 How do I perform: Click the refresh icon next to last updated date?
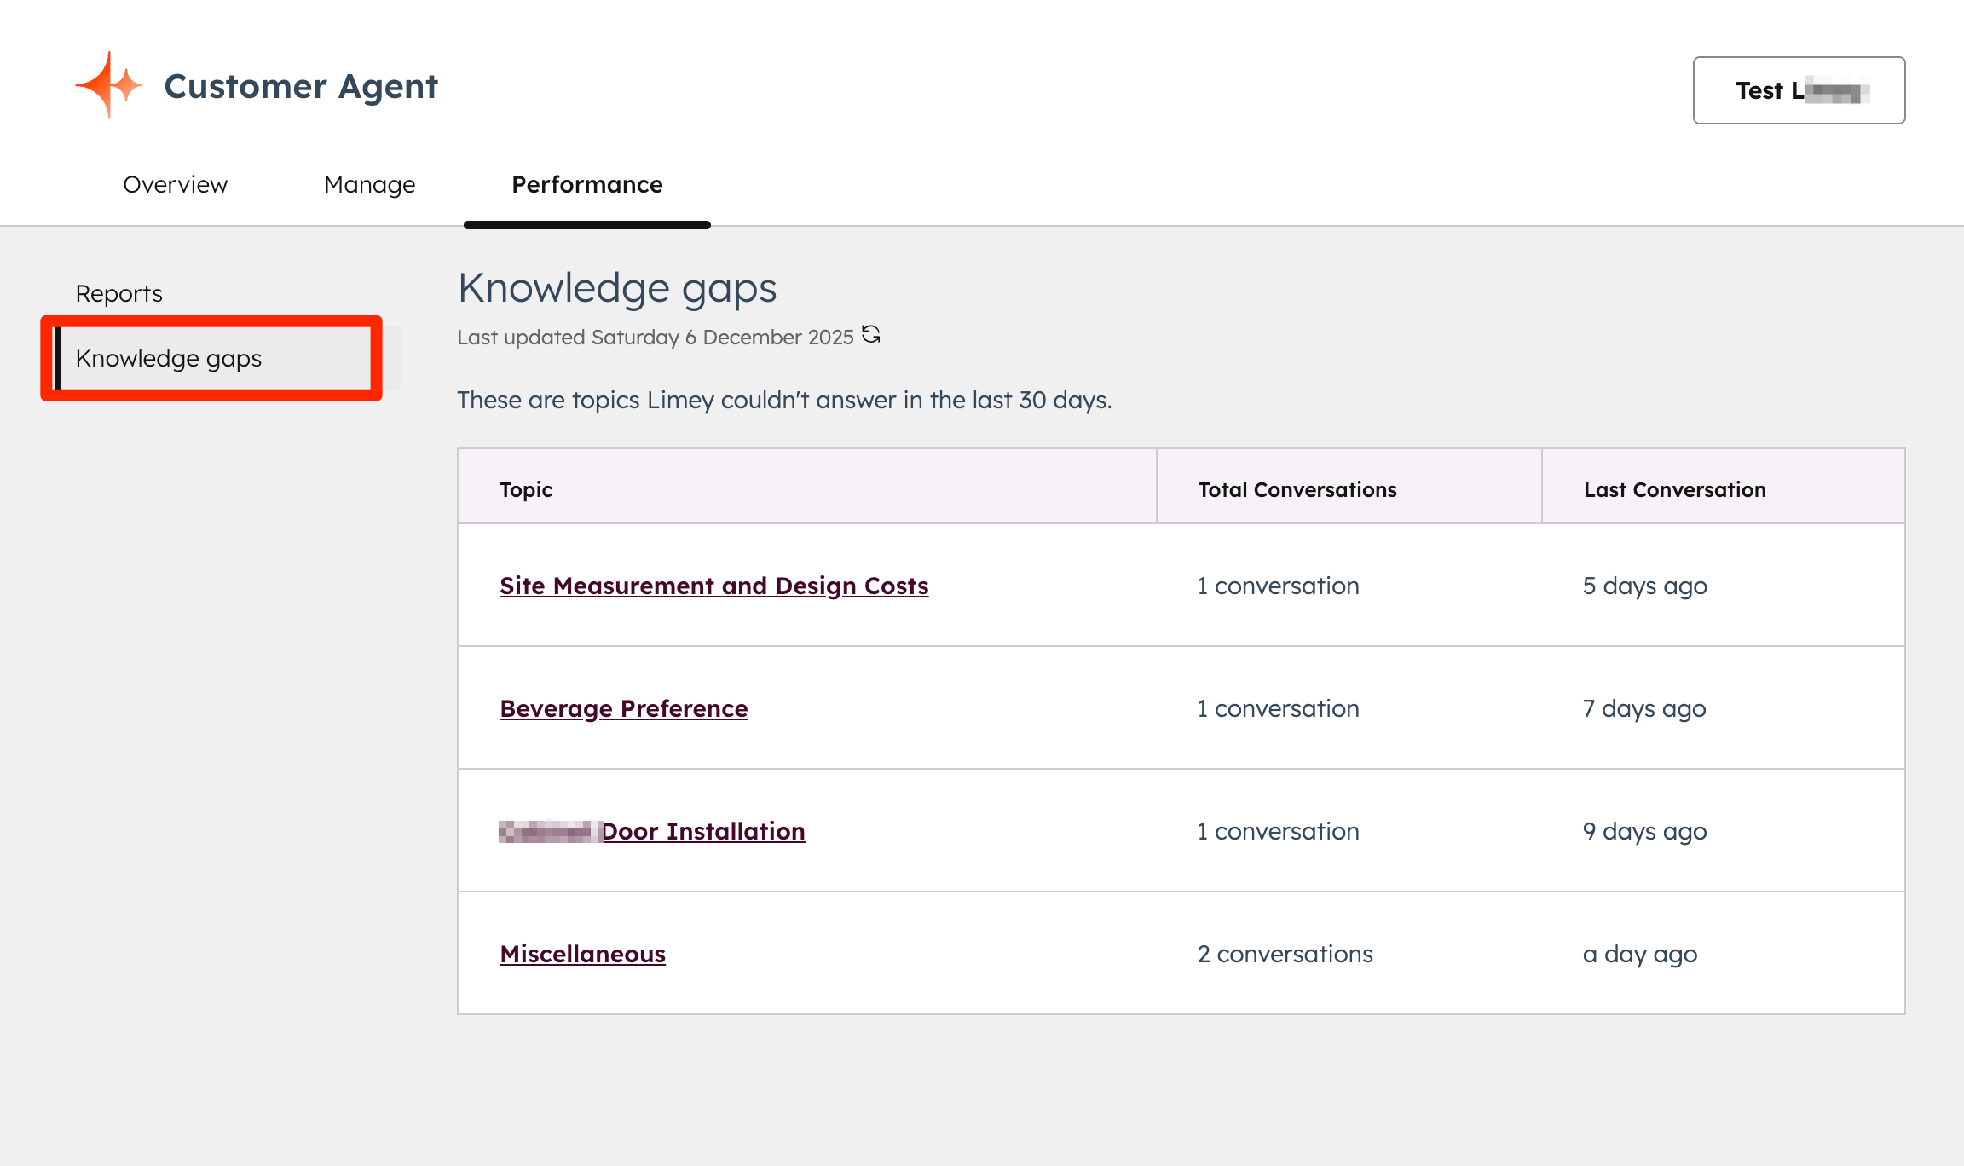(871, 336)
